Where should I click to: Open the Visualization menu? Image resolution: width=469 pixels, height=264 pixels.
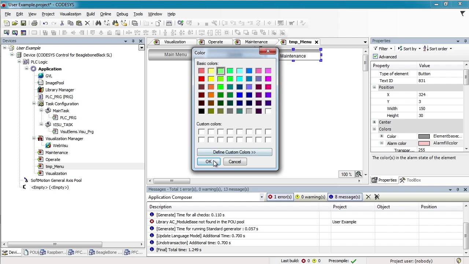click(70, 14)
